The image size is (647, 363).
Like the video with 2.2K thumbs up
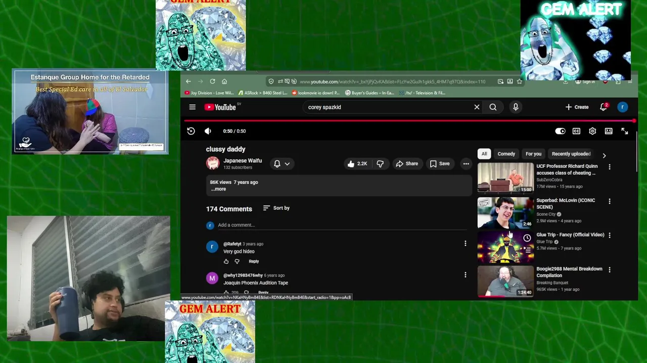[x=357, y=164]
